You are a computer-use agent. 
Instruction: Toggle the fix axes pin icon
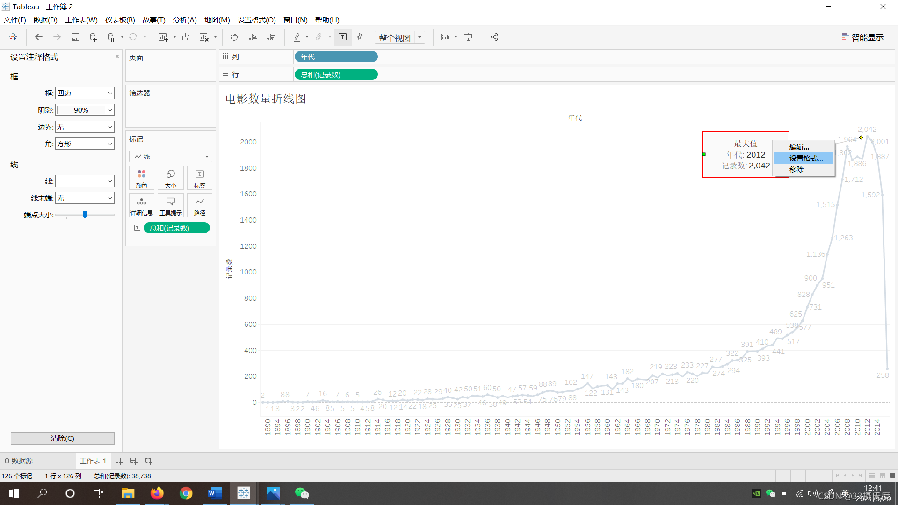(360, 37)
